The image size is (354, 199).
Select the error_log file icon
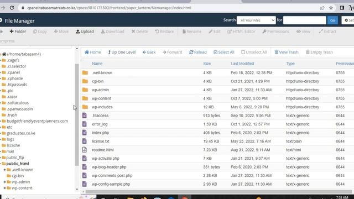point(85,124)
